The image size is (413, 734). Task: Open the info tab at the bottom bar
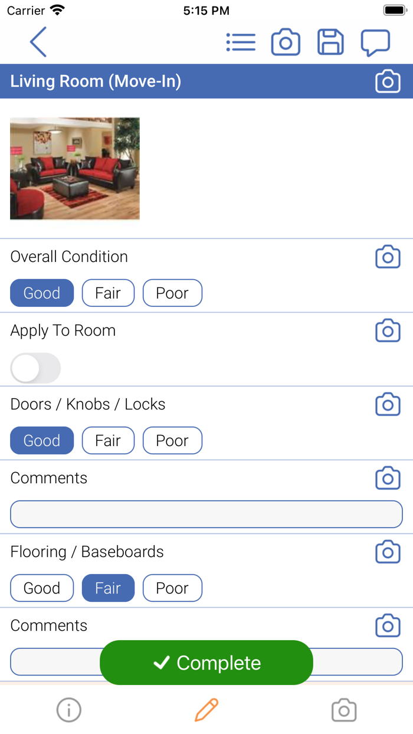coord(68,710)
